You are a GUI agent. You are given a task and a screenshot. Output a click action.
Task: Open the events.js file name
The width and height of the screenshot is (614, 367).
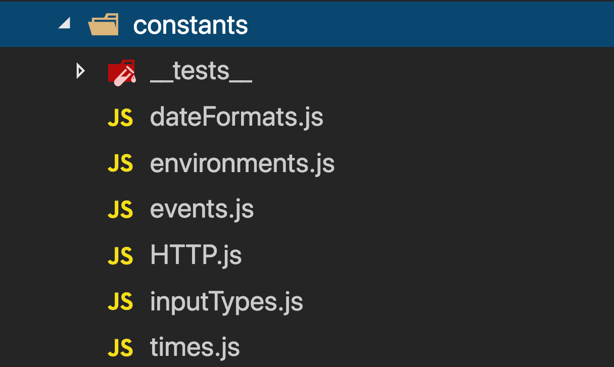point(202,209)
